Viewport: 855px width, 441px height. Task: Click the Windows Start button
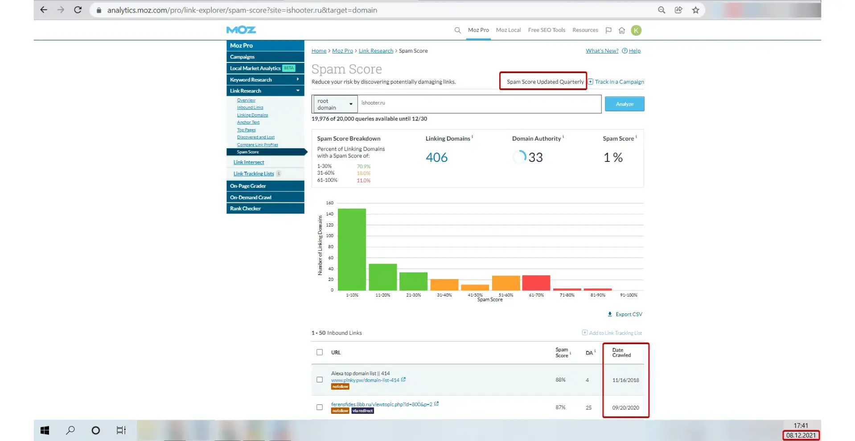pos(45,430)
